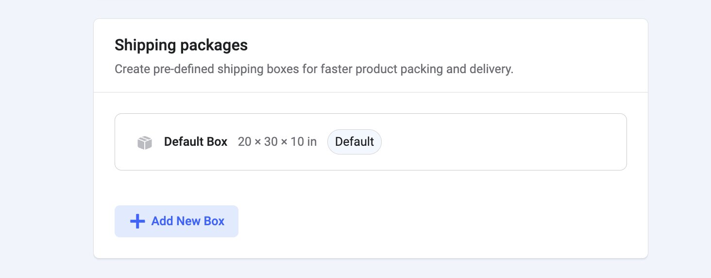The image size is (711, 278).
Task: Open the Default Box package row
Action: coord(371,142)
